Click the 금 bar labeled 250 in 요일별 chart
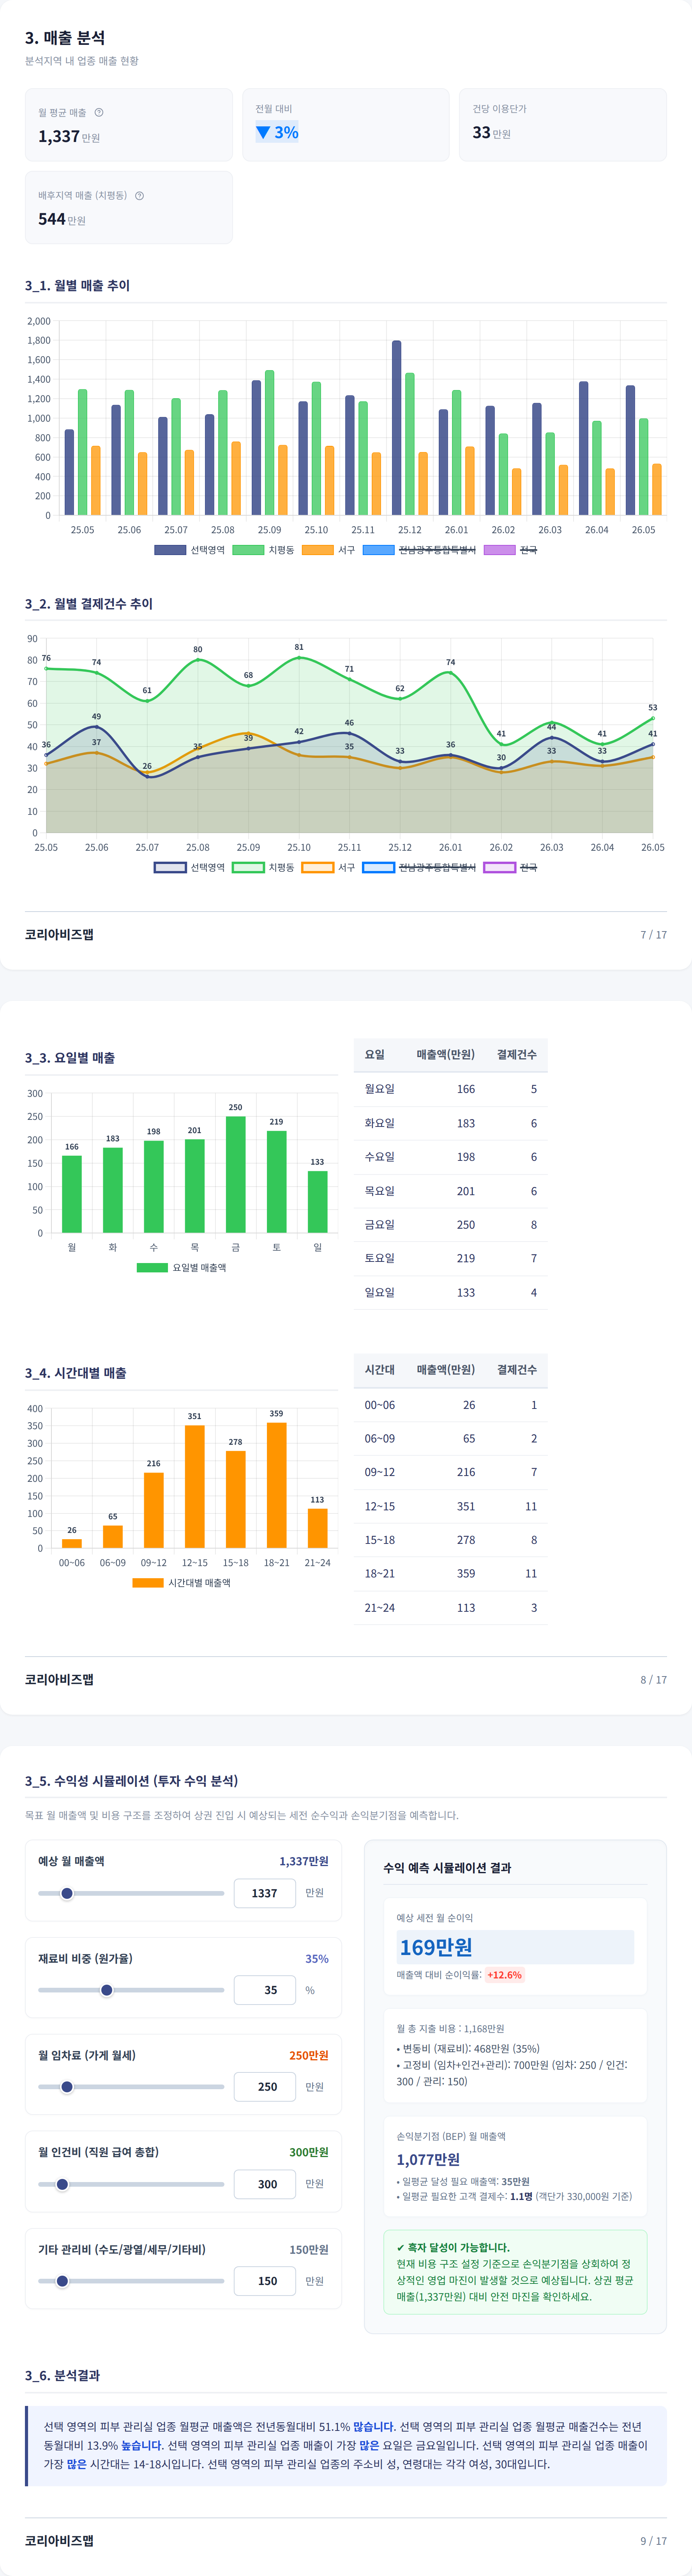The height and width of the screenshot is (2576, 692). tap(236, 1174)
